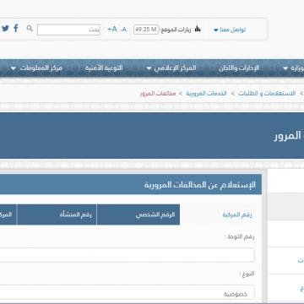Image resolution: width=304 pixels, height=304 pixels.
Task: Open the Facebook page icon
Action: [16, 28]
